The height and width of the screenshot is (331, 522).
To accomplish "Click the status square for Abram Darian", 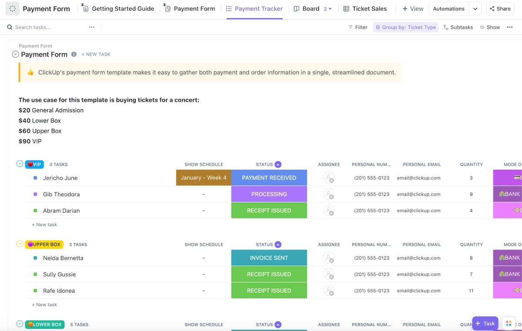I will pos(35,211).
